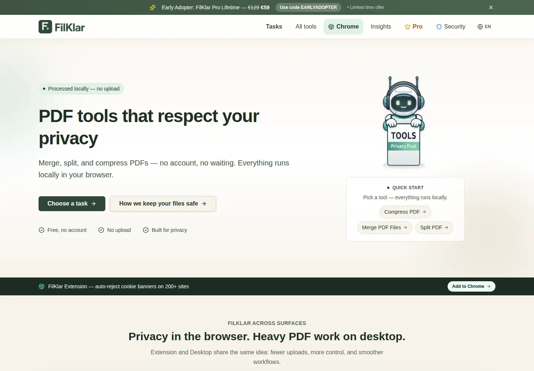Click the Chrome icon in the header tab
Viewport: 534px width, 371px height.
(x=331, y=27)
